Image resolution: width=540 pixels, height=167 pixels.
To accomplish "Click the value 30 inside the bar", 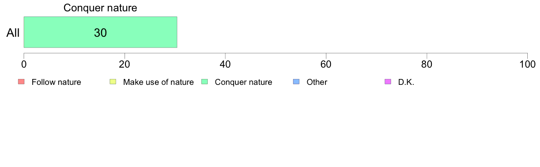I will [100, 33].
